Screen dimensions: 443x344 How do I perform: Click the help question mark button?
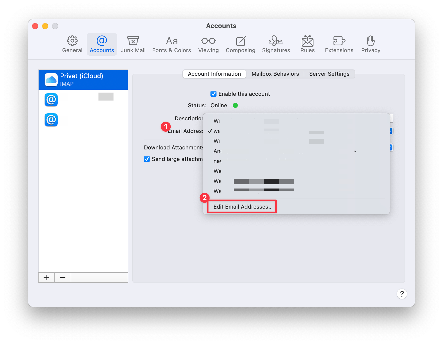pyautogui.click(x=402, y=294)
